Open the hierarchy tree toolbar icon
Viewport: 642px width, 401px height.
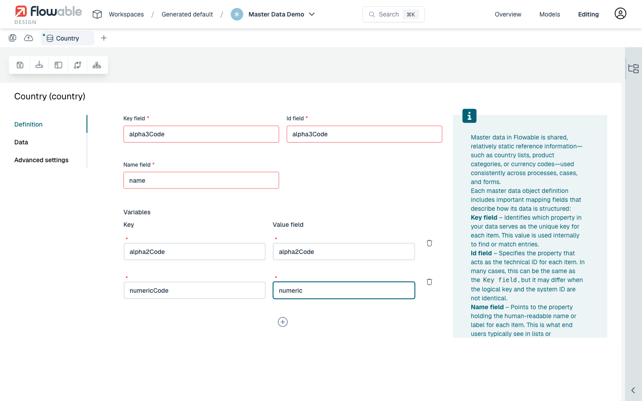[97, 65]
